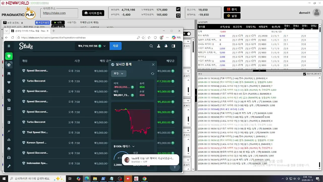Image resolution: width=323 pixels, height=182 pixels.
Task: Open the Vault VIP notification toast
Action: tap(150, 160)
